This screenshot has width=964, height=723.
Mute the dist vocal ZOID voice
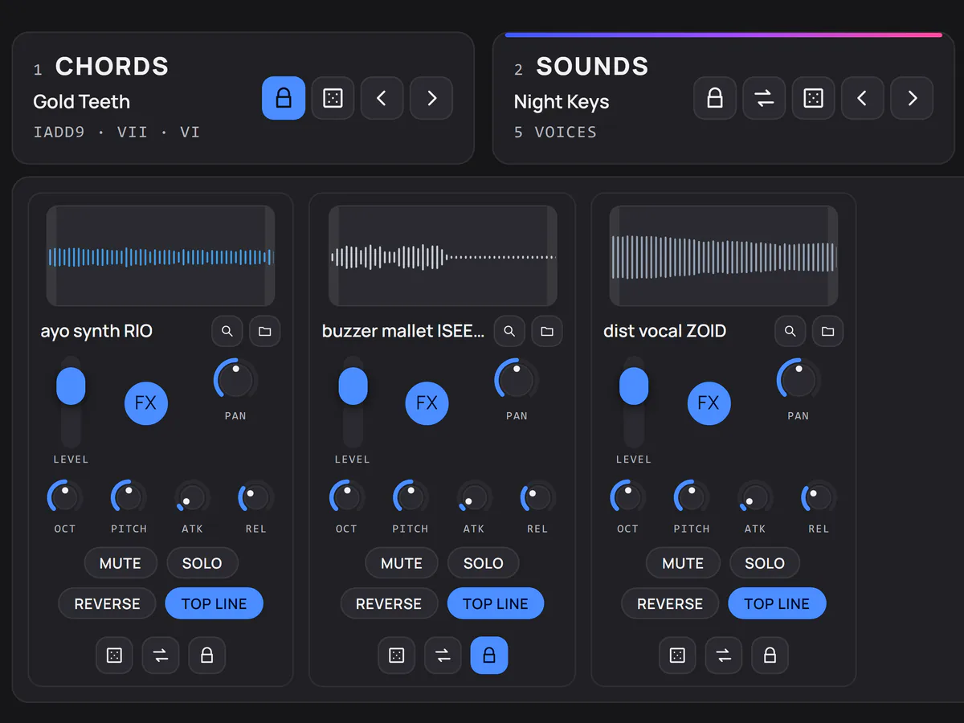pyautogui.click(x=683, y=563)
